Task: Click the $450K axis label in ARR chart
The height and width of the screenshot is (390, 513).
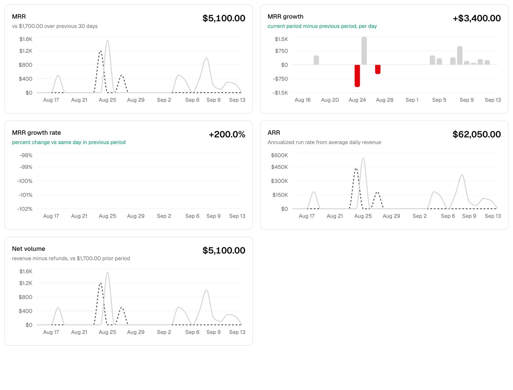Action: [x=280, y=167]
